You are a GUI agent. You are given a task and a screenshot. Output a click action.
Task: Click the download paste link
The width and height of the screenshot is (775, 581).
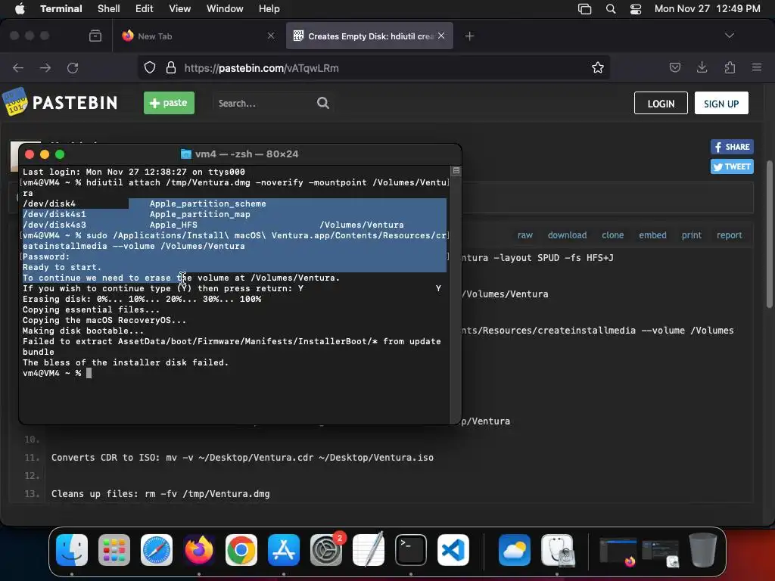pyautogui.click(x=567, y=235)
